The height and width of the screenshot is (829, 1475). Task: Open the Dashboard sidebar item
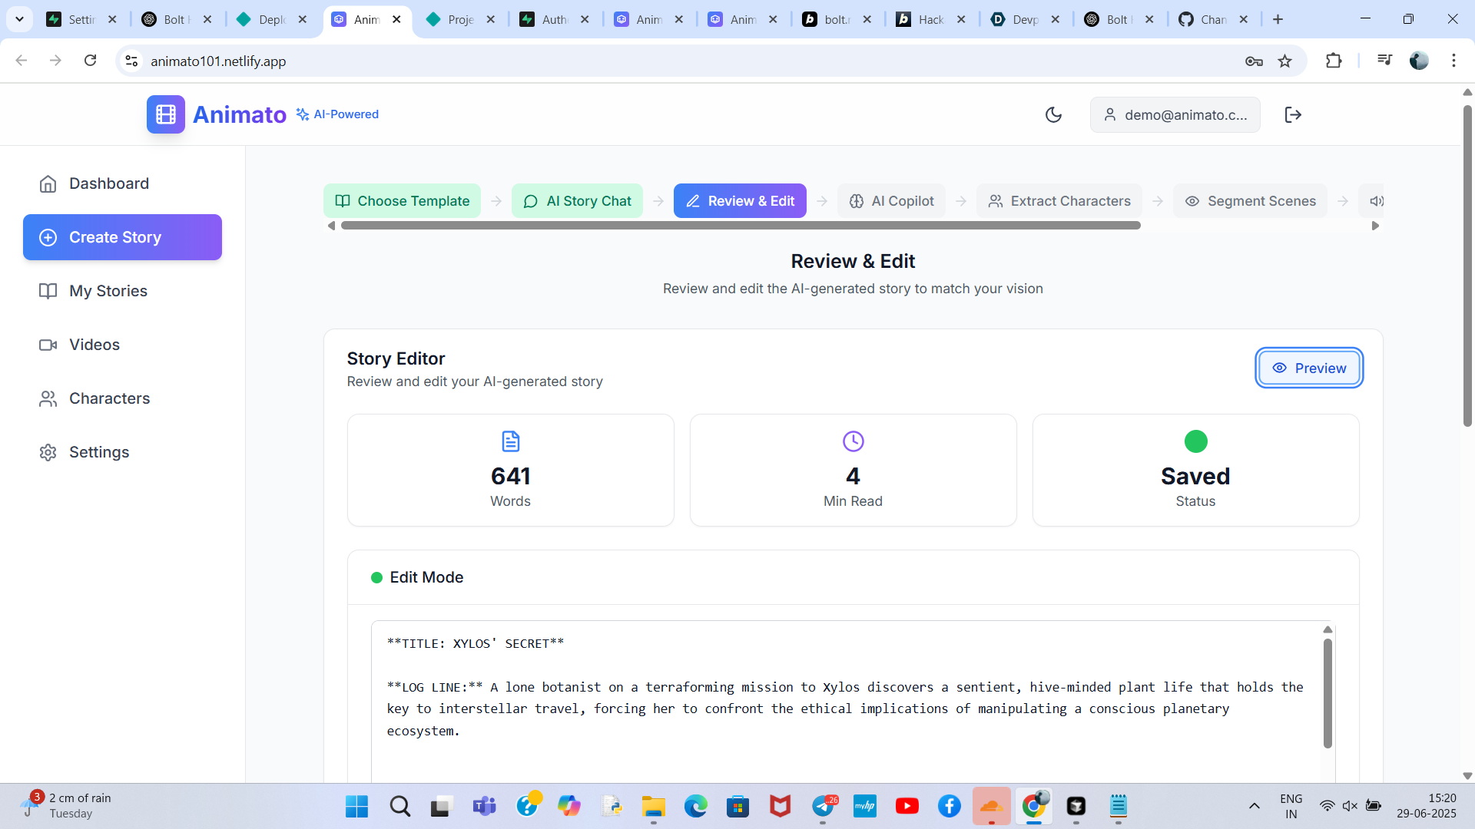click(108, 183)
